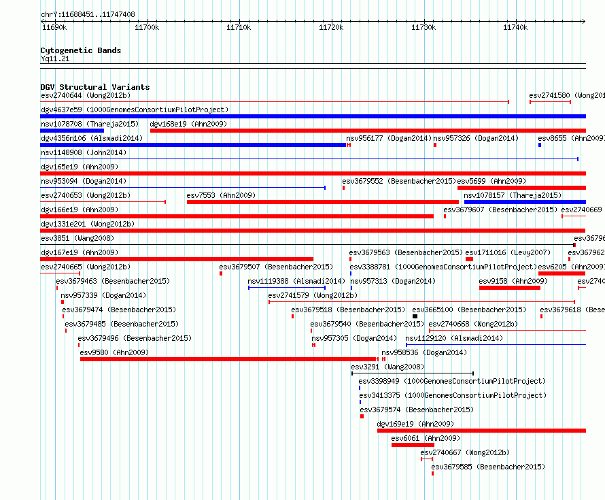Image resolution: width=605 pixels, height=500 pixels.
Task: Click esv2740667 (Wong2012b) label
Action: click(465, 452)
